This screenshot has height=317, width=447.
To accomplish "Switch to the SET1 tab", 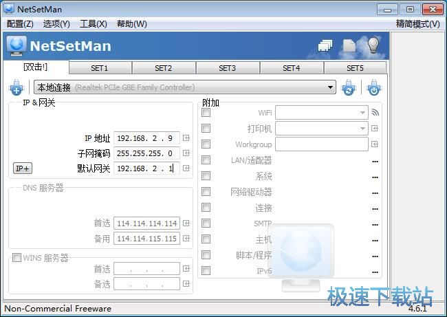I will tap(100, 68).
